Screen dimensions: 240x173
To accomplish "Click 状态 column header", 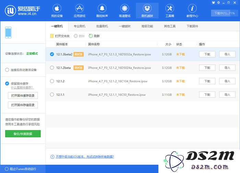I will point(179,44).
